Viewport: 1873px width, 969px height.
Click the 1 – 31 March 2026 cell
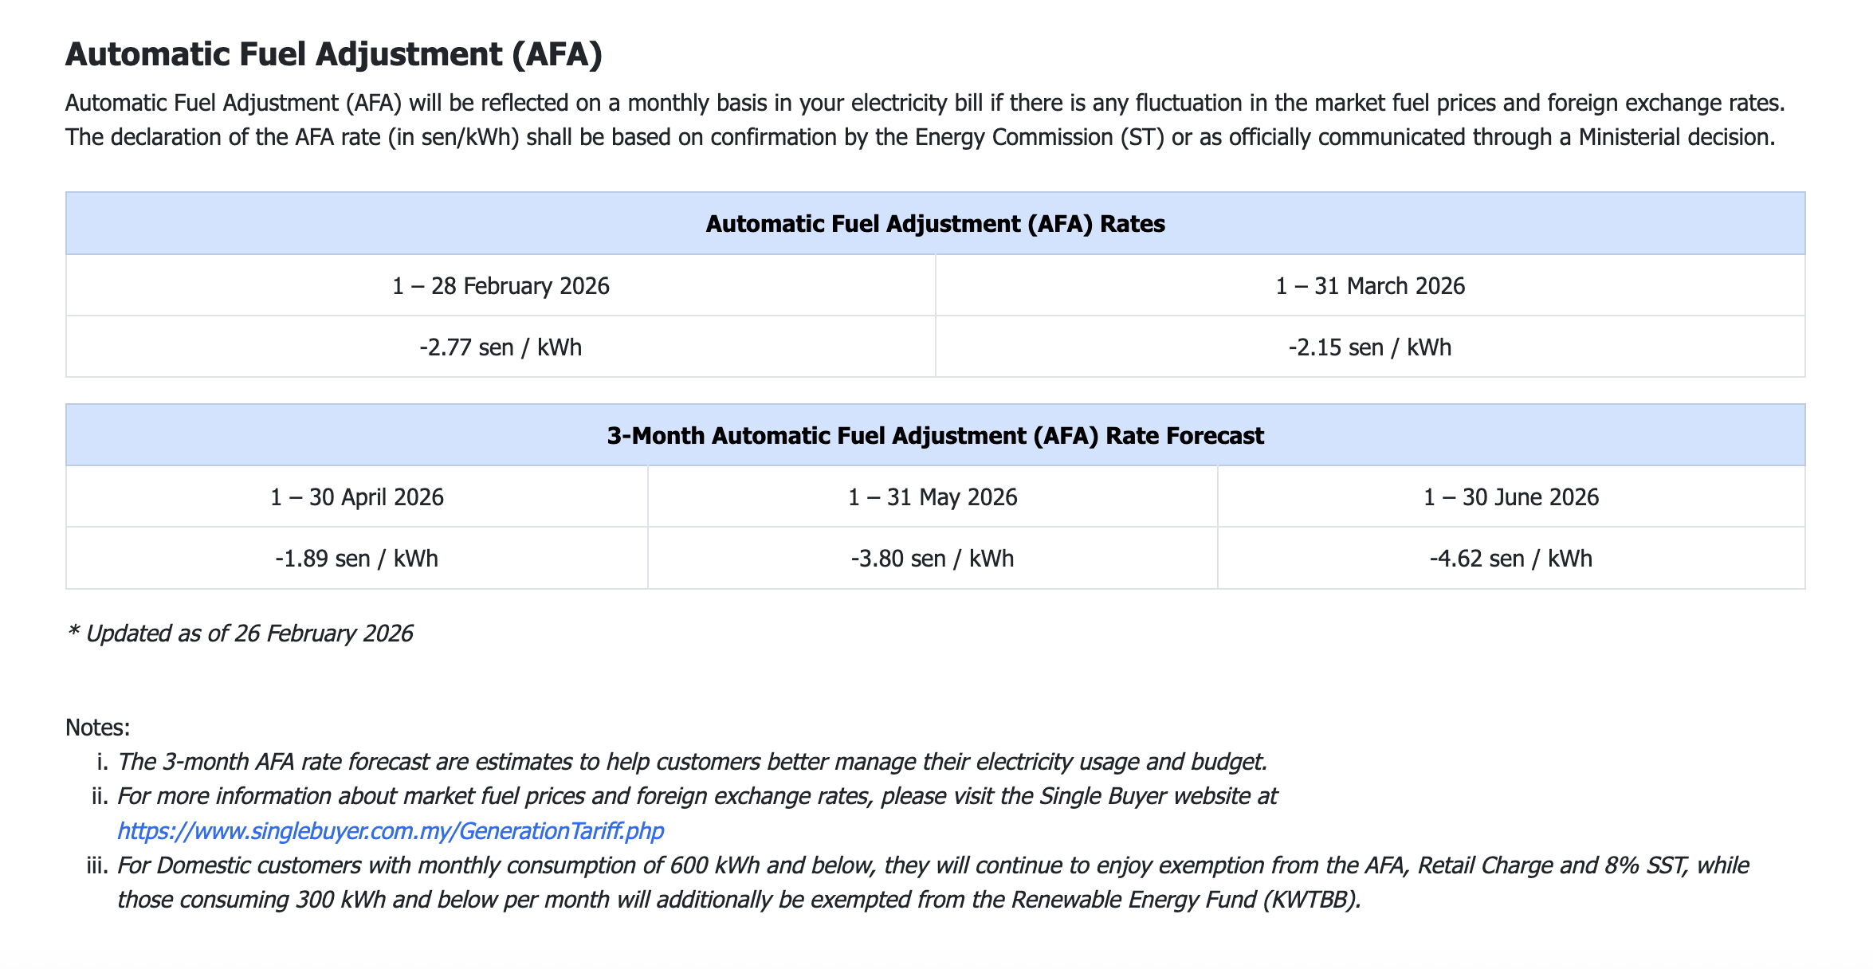pos(1370,285)
